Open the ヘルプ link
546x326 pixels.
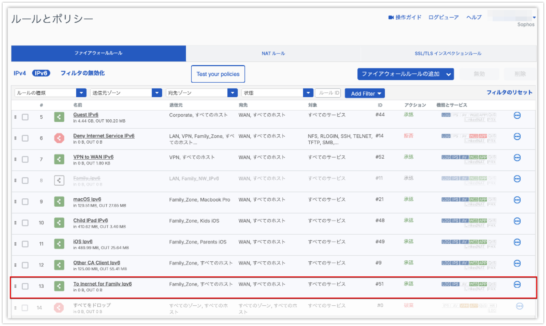474,17
